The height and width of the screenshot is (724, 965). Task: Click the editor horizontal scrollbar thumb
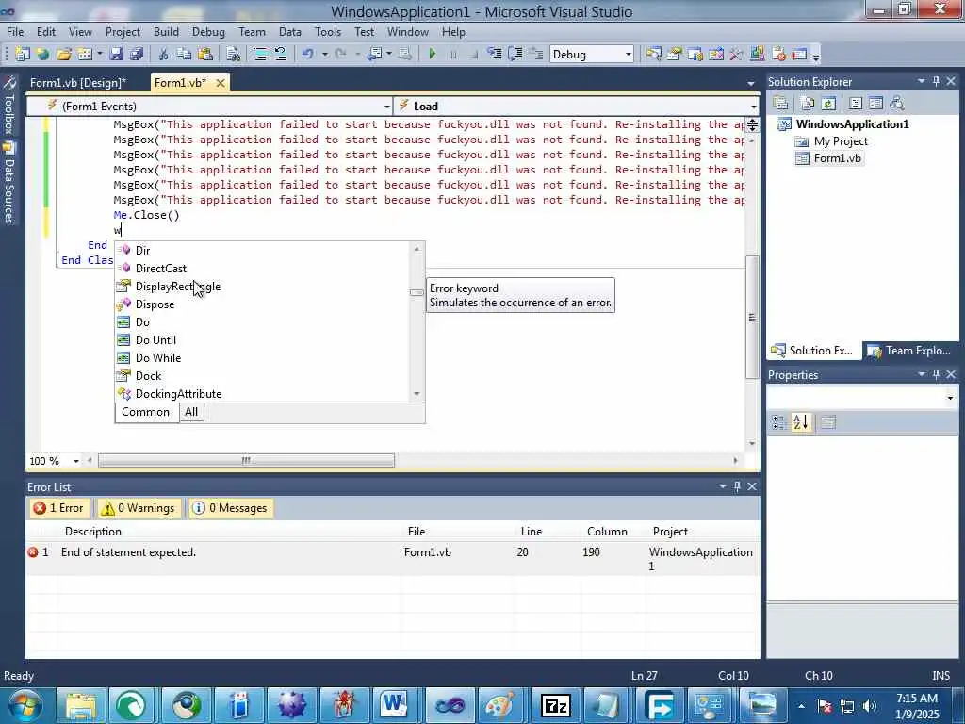point(246,460)
